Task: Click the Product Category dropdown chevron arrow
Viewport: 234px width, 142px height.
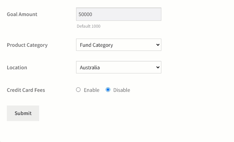Action: click(158, 45)
